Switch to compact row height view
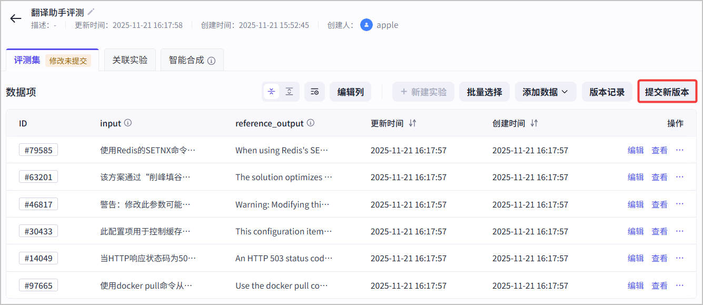This screenshot has height=305, width=703. pos(272,92)
